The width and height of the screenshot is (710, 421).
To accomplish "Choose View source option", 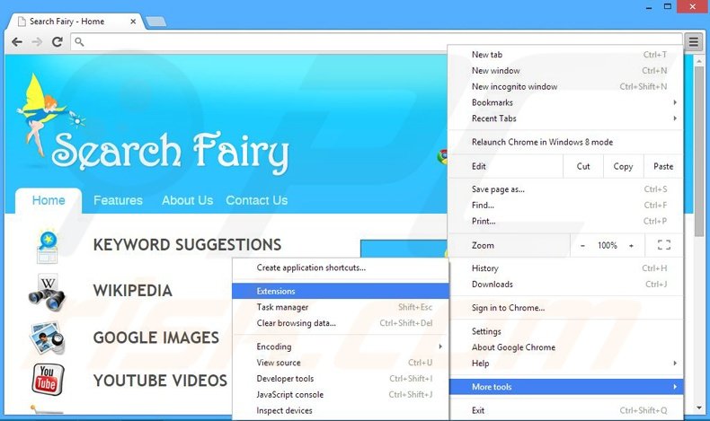I will click(x=340, y=363).
